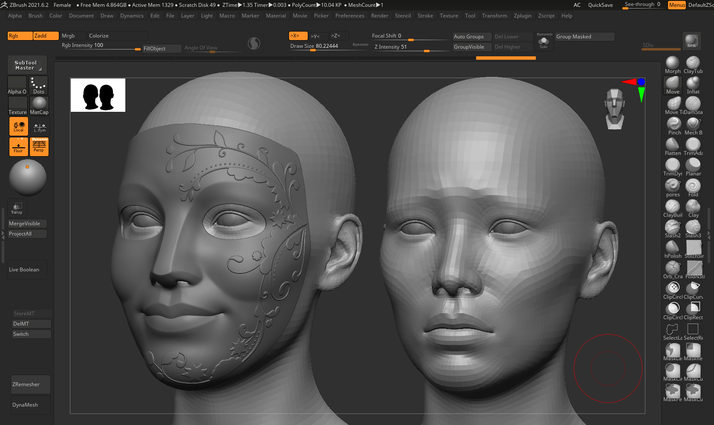Click the BPR render button
The image size is (714, 425).
pos(691,41)
